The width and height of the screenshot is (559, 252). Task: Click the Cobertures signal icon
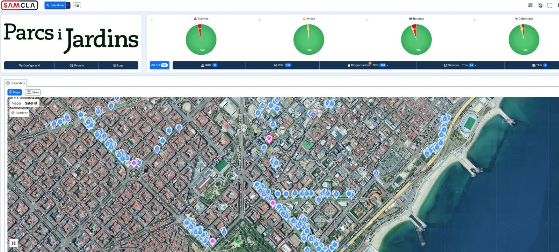[x=516, y=18]
